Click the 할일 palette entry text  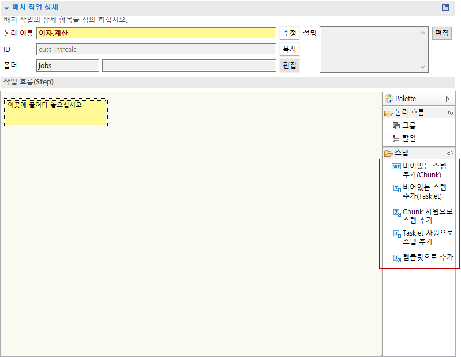[409, 138]
